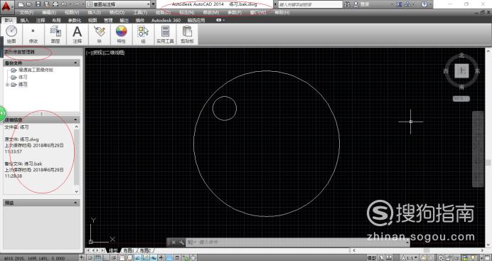Switch to the 布局2 layout tab
This screenshot has width=492, height=261.
(x=145, y=250)
